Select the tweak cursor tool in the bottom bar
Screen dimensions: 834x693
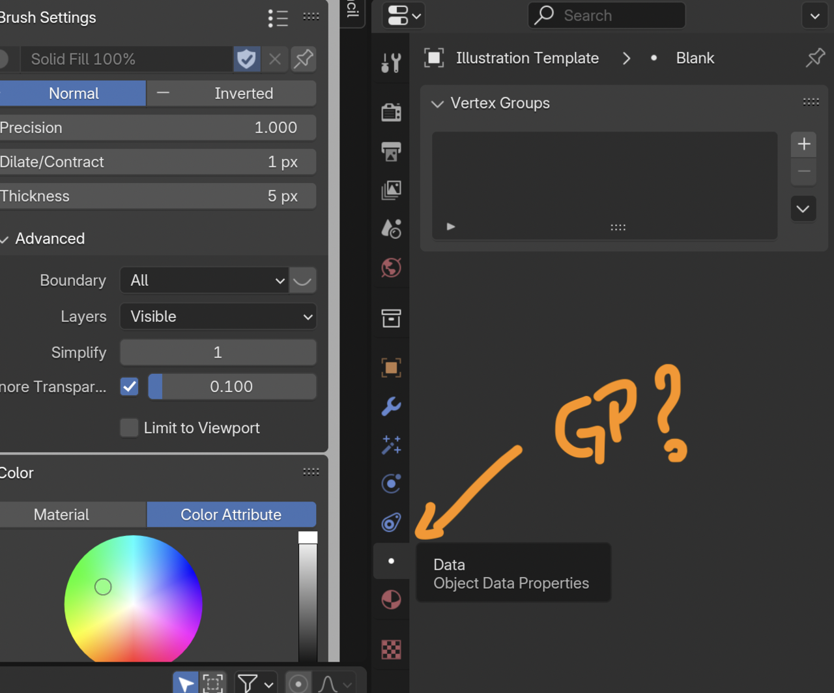coord(186,683)
